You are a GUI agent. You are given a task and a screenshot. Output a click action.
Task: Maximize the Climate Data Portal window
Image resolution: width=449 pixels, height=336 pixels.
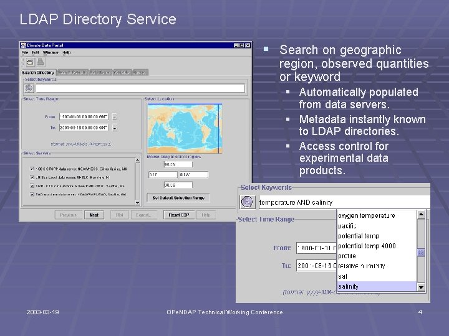(x=242, y=45)
